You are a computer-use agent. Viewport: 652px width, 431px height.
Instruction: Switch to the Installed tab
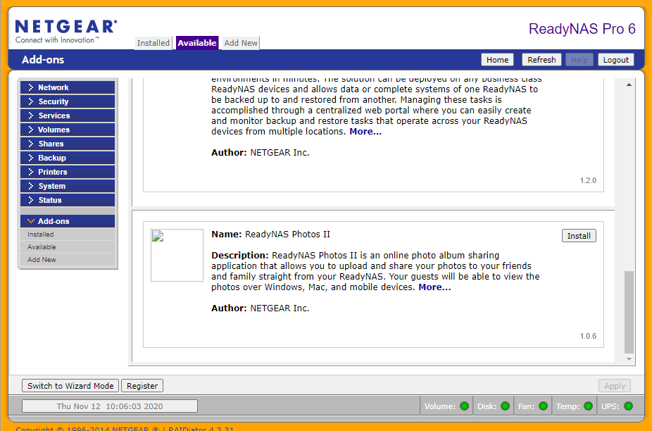(x=153, y=43)
